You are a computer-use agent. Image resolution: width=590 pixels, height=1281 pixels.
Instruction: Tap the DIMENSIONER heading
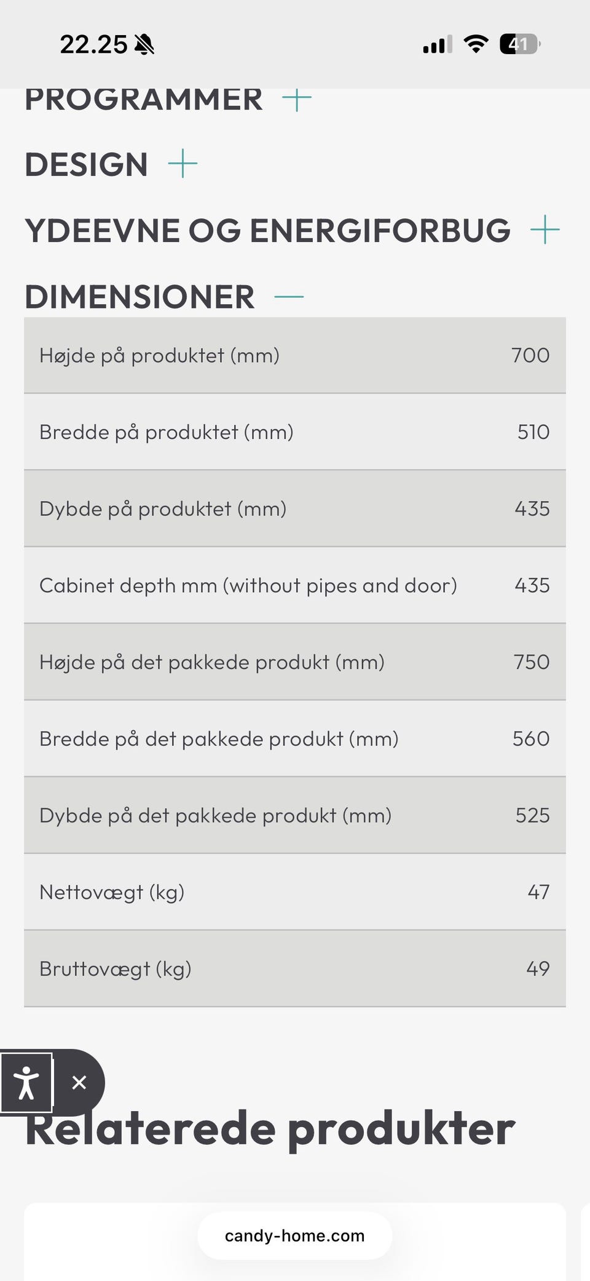pyautogui.click(x=140, y=297)
